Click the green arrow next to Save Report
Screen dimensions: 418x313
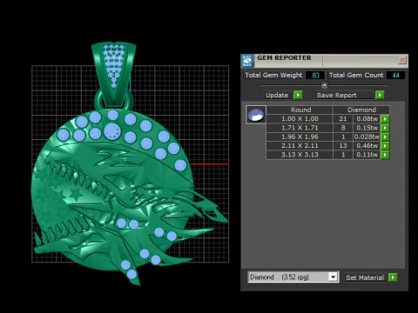pos(380,95)
